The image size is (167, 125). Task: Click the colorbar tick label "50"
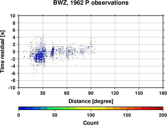pyautogui.click(x=55, y=115)
